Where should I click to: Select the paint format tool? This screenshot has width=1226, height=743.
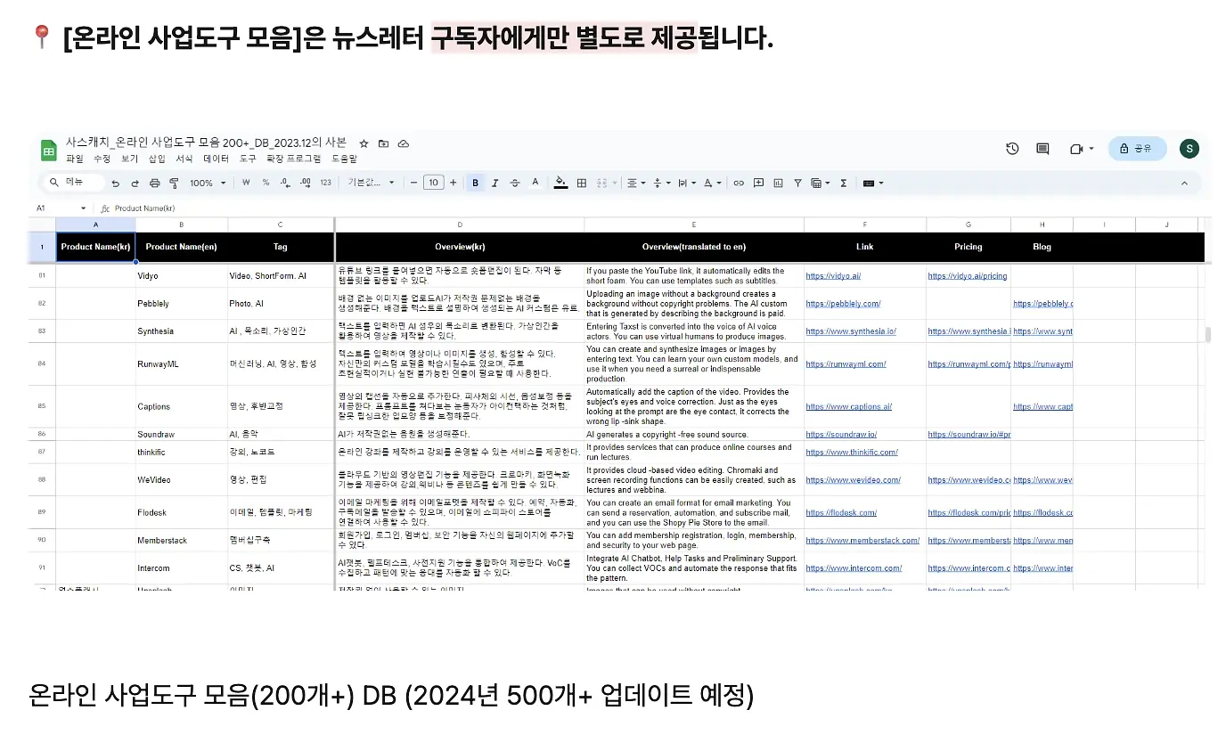[x=174, y=183]
